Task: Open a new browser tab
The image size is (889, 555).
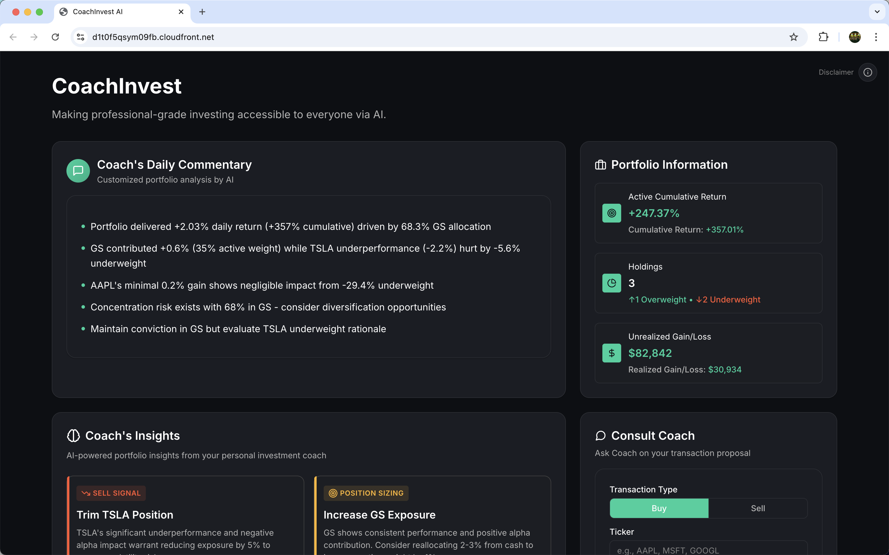Action: [x=202, y=12]
